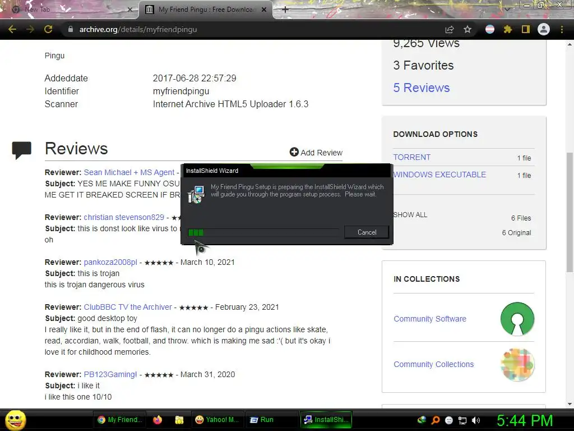Click the InstallShield setup computer icon

196,194
